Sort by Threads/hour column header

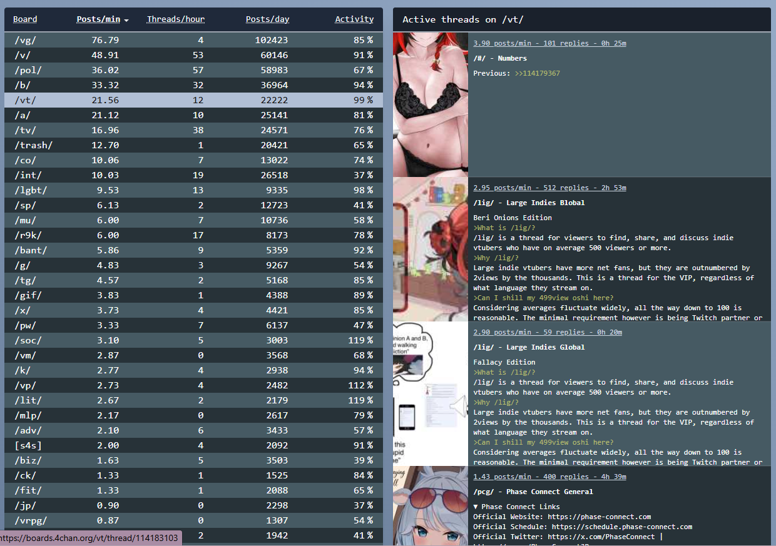click(176, 19)
